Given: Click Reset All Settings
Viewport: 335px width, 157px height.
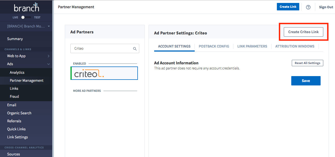Looking at the screenshot, I should tap(307, 63).
